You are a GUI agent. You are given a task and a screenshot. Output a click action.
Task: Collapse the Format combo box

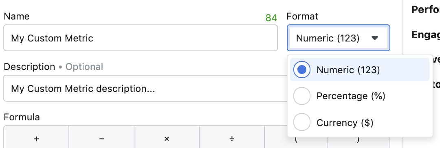[339, 38]
